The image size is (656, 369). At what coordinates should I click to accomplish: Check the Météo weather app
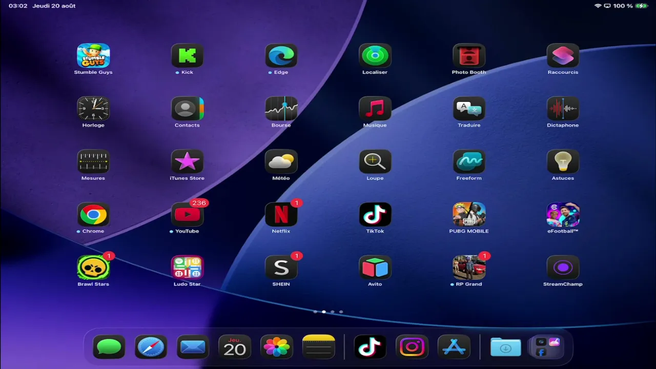(281, 161)
